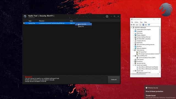176x99 pixels.
Task: Click the Windows Security shield icon in notification
Action: (147, 88)
